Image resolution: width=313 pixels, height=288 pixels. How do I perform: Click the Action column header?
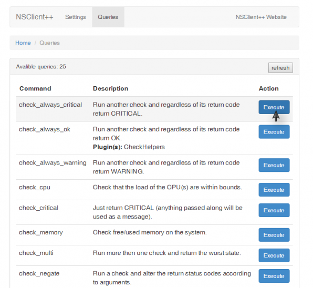coord(269,88)
